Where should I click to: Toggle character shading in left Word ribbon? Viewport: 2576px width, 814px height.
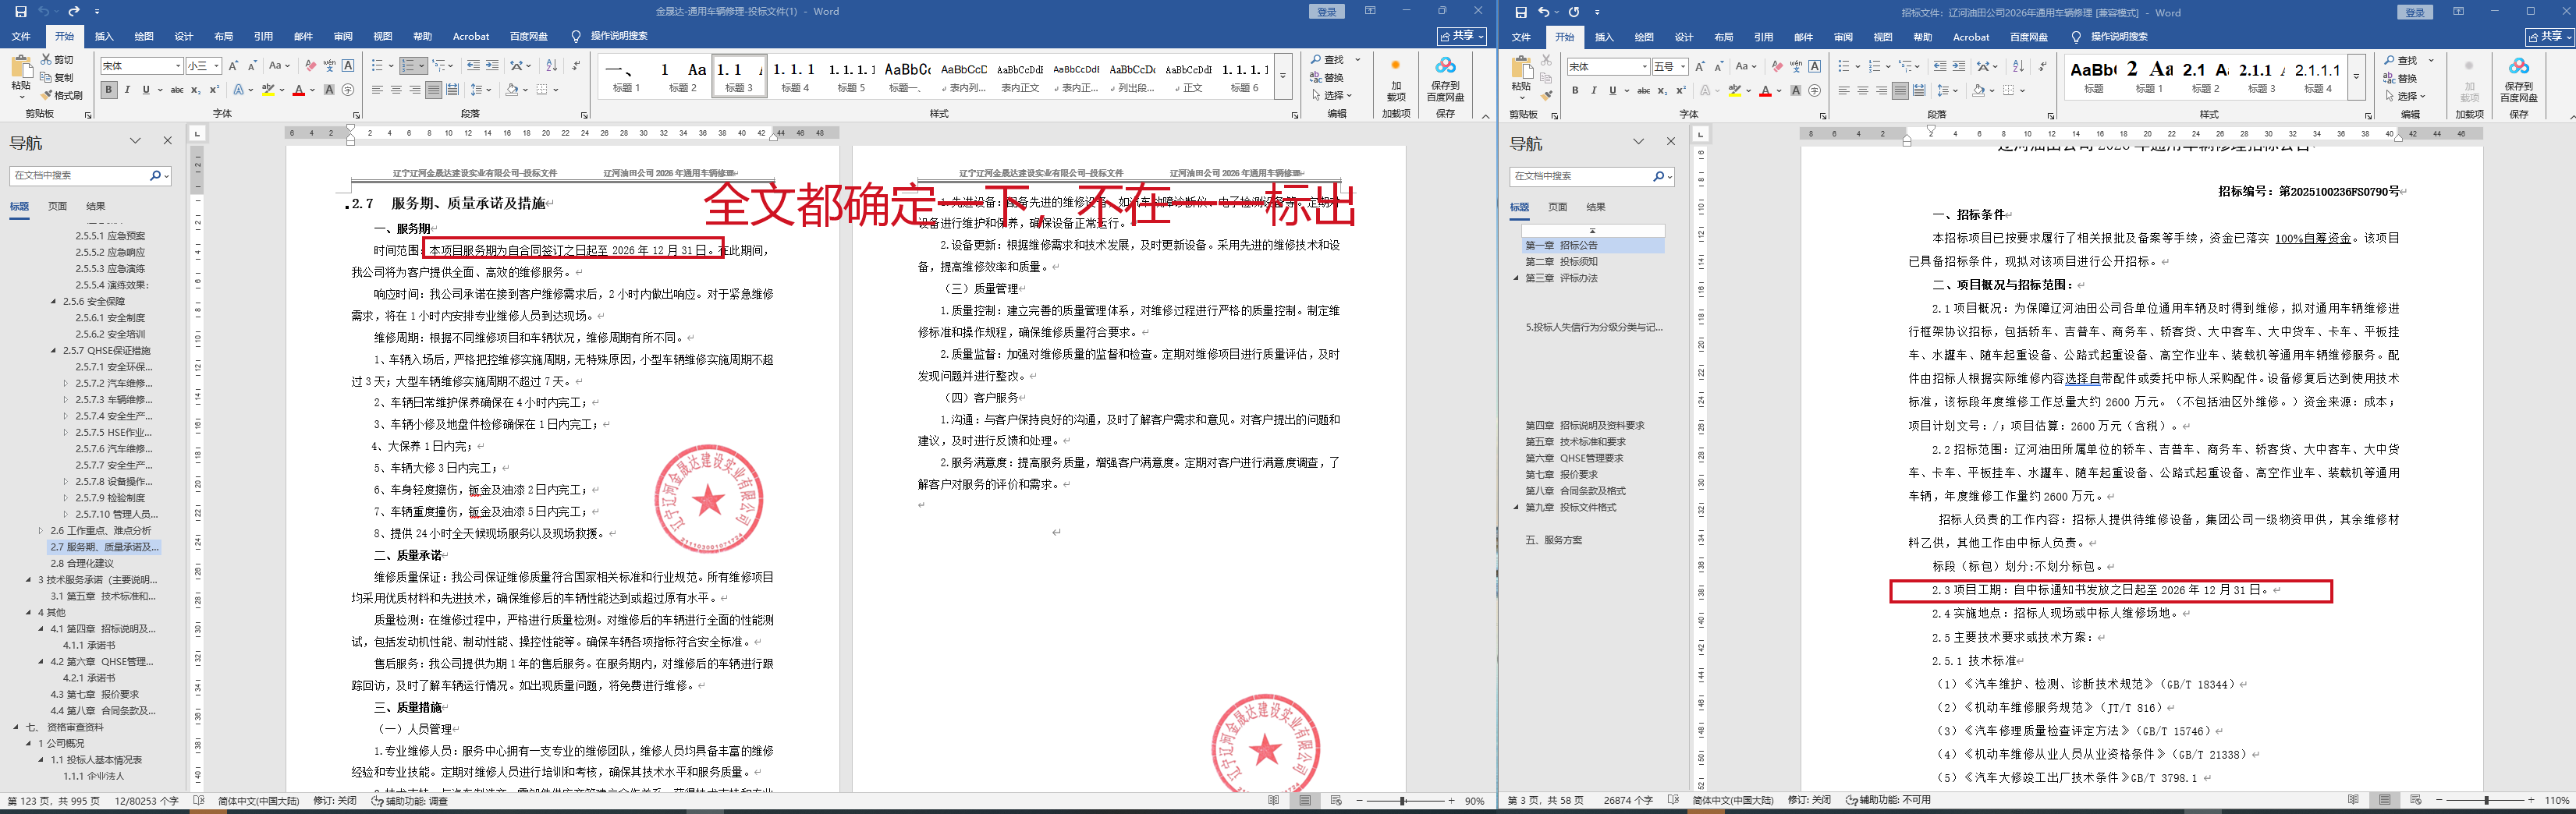click(x=330, y=90)
